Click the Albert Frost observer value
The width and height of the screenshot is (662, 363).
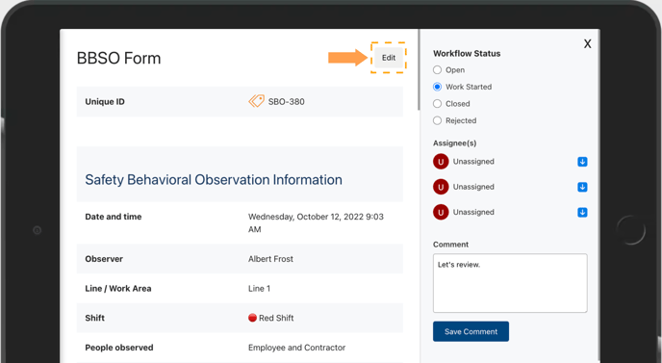[270, 259]
